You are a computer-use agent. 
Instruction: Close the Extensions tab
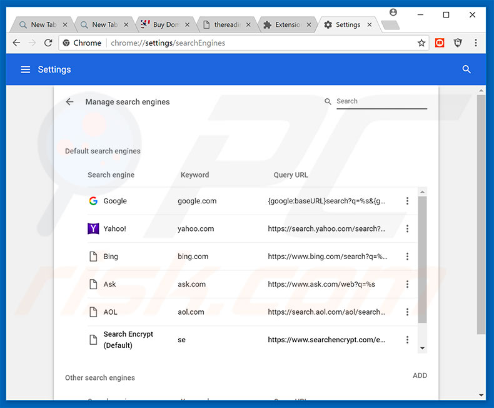(x=309, y=24)
